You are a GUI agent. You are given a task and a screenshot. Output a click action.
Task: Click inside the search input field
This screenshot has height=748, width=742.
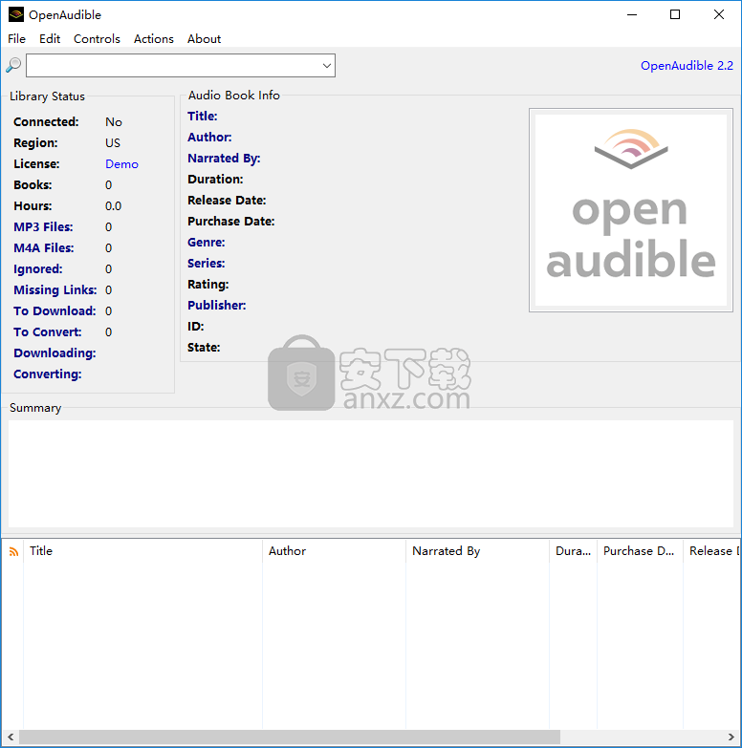(x=173, y=65)
